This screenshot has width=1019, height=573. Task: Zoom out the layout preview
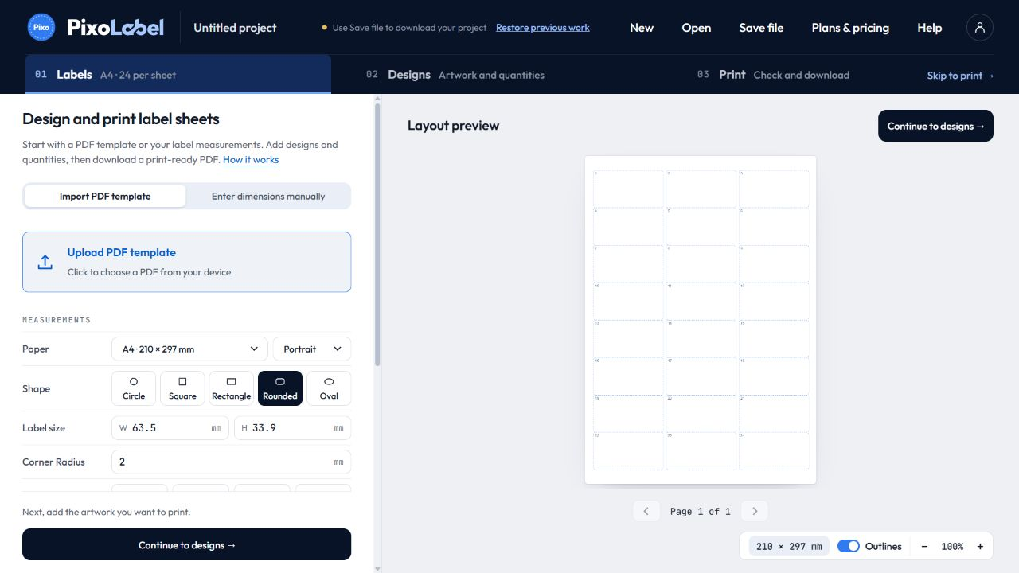pyautogui.click(x=924, y=547)
